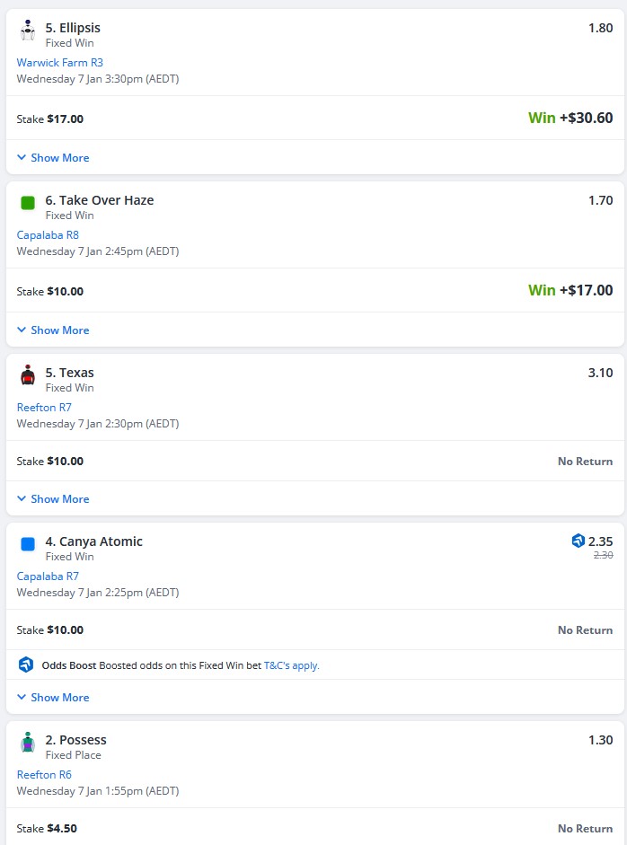Open the Reefton R7 race link

click(x=44, y=408)
